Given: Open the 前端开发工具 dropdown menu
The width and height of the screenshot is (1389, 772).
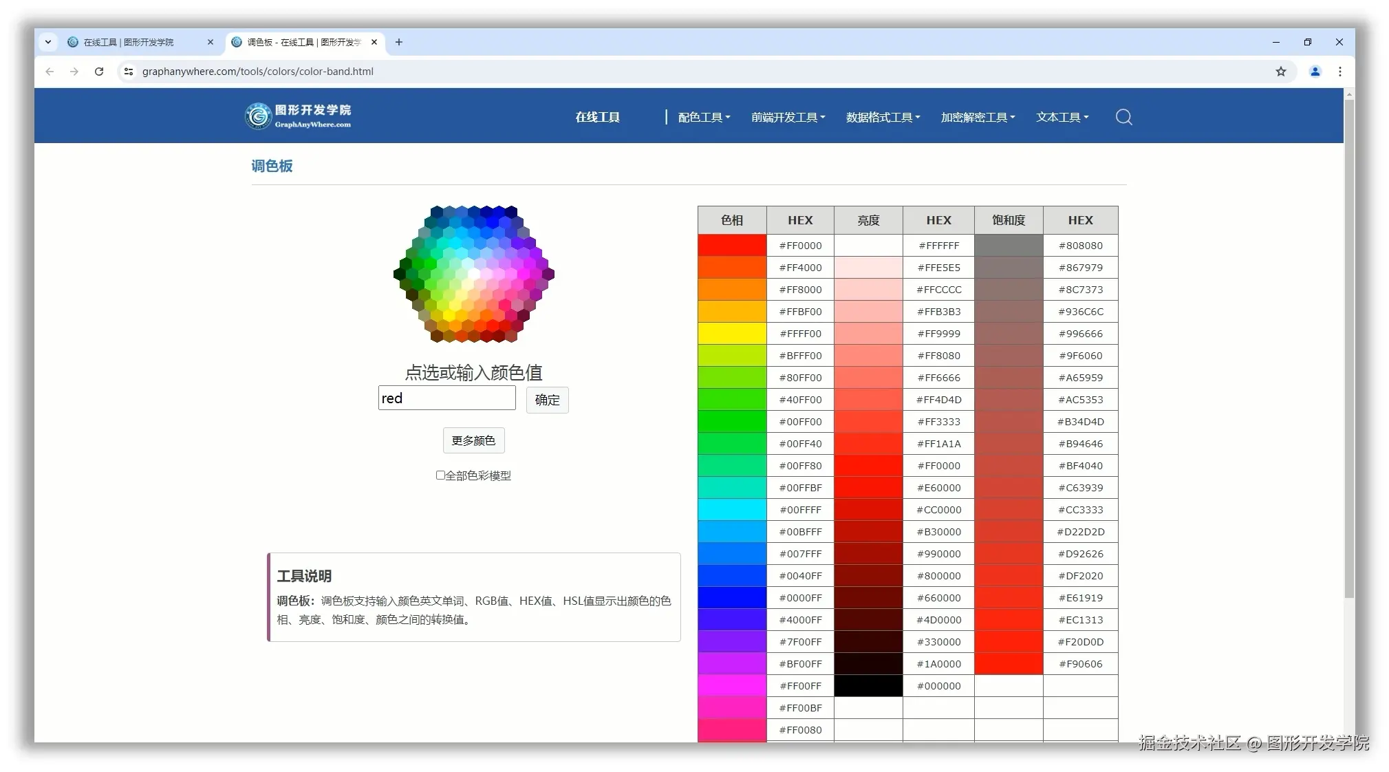Looking at the screenshot, I should coord(788,117).
